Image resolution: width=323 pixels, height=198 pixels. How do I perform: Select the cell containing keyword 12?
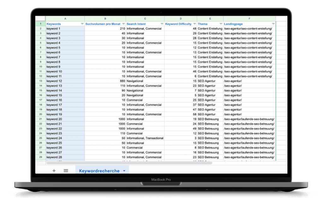[65, 81]
